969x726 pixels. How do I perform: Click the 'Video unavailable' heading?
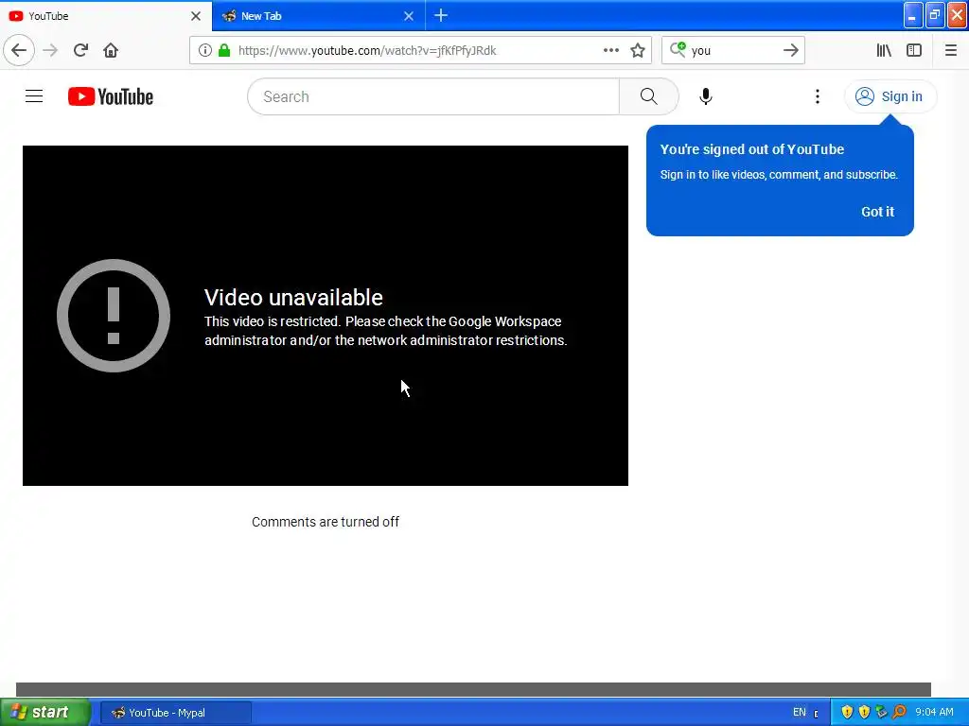coord(293,298)
